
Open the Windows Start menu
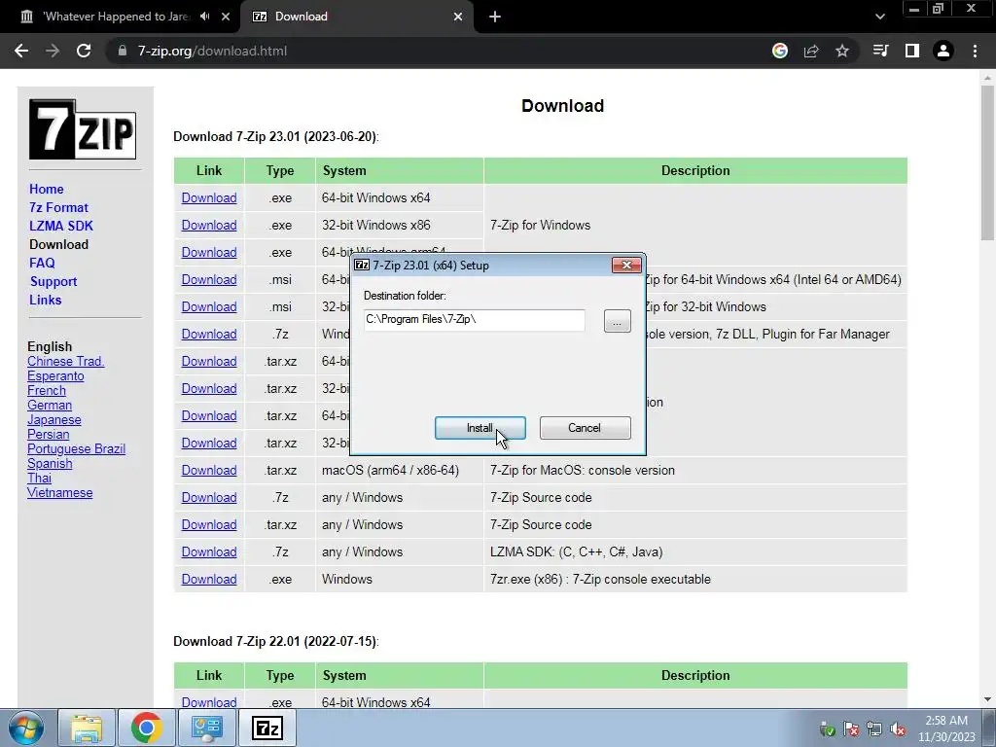tap(26, 728)
